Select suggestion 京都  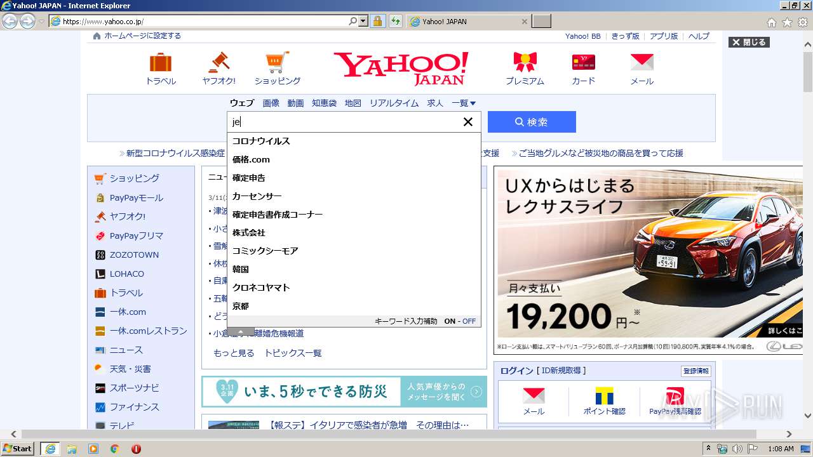[354, 306]
